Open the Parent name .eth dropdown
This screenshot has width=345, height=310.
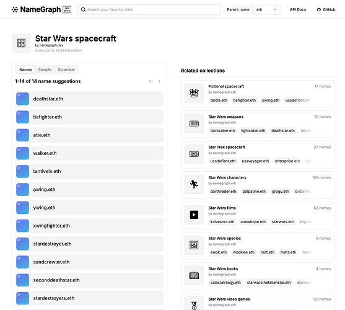tap(266, 10)
